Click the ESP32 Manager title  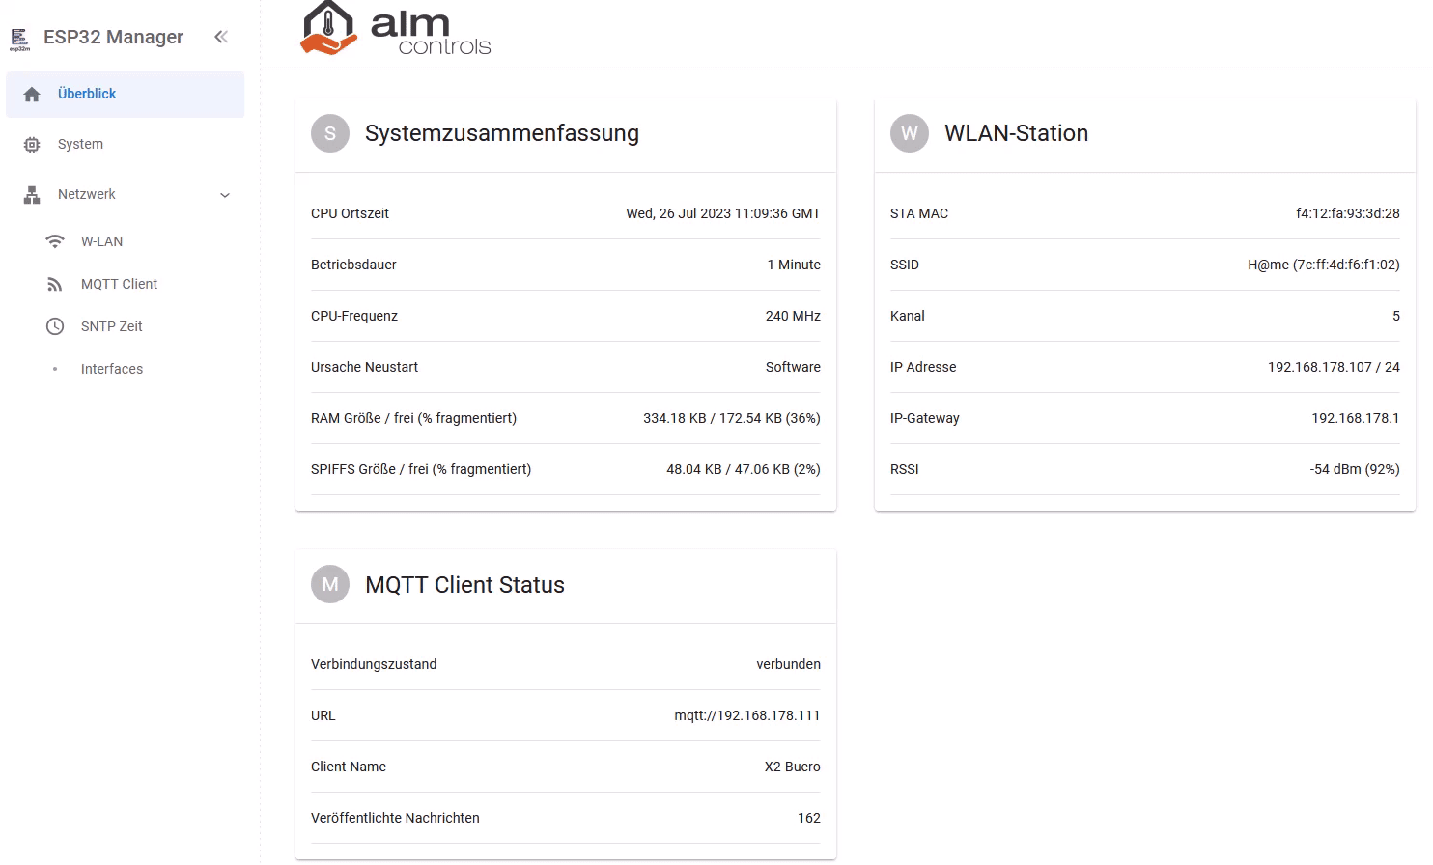[x=113, y=37]
